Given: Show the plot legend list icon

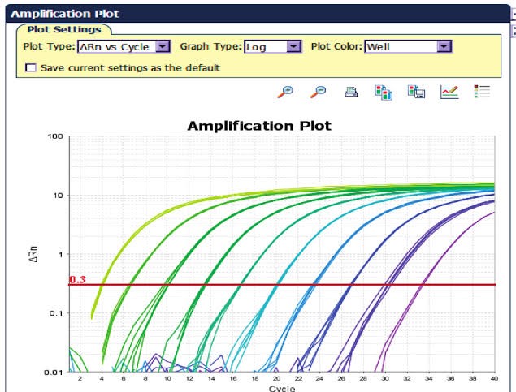Looking at the screenshot, I should click(x=482, y=92).
